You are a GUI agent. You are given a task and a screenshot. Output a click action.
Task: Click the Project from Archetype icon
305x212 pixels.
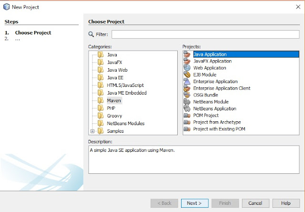pyautogui.click(x=187, y=122)
